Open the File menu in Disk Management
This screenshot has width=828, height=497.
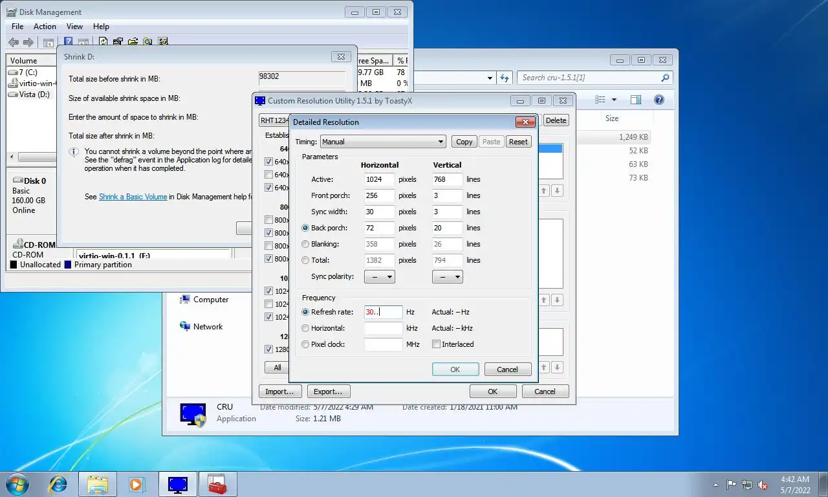click(x=17, y=27)
